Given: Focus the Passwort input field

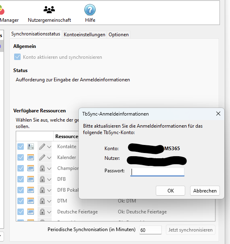Looking at the screenshot, I should tap(157, 172).
